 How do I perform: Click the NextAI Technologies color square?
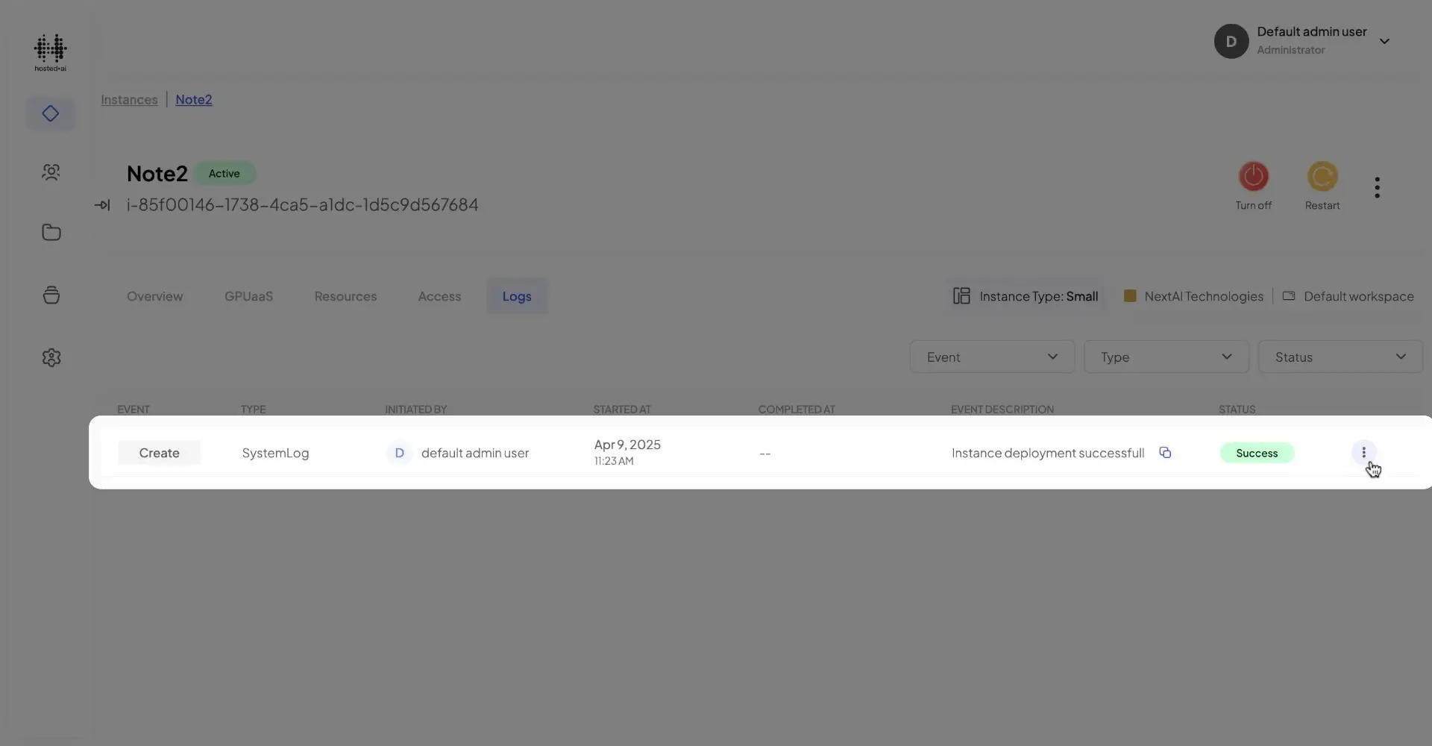tap(1129, 296)
